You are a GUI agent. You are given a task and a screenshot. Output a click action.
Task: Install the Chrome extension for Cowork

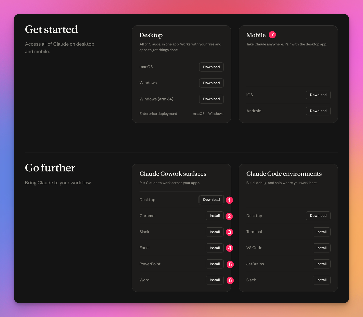(215, 216)
